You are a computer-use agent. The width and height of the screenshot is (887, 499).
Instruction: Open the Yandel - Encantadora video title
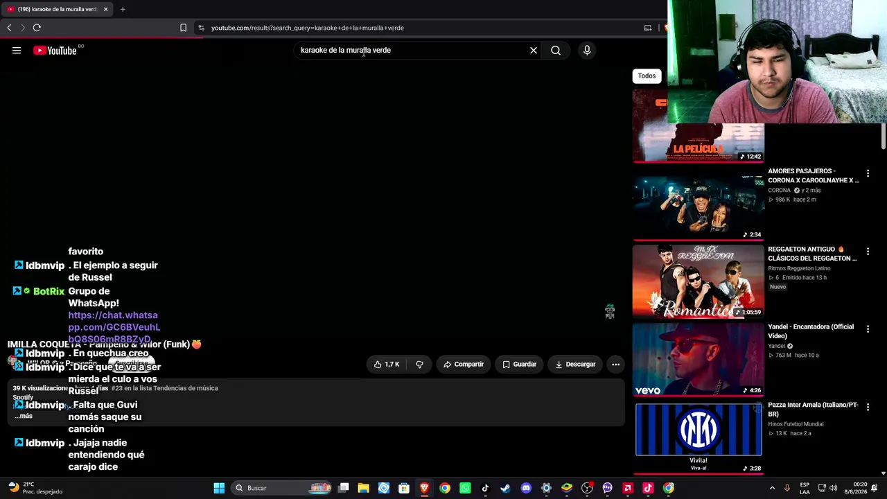[x=811, y=331]
